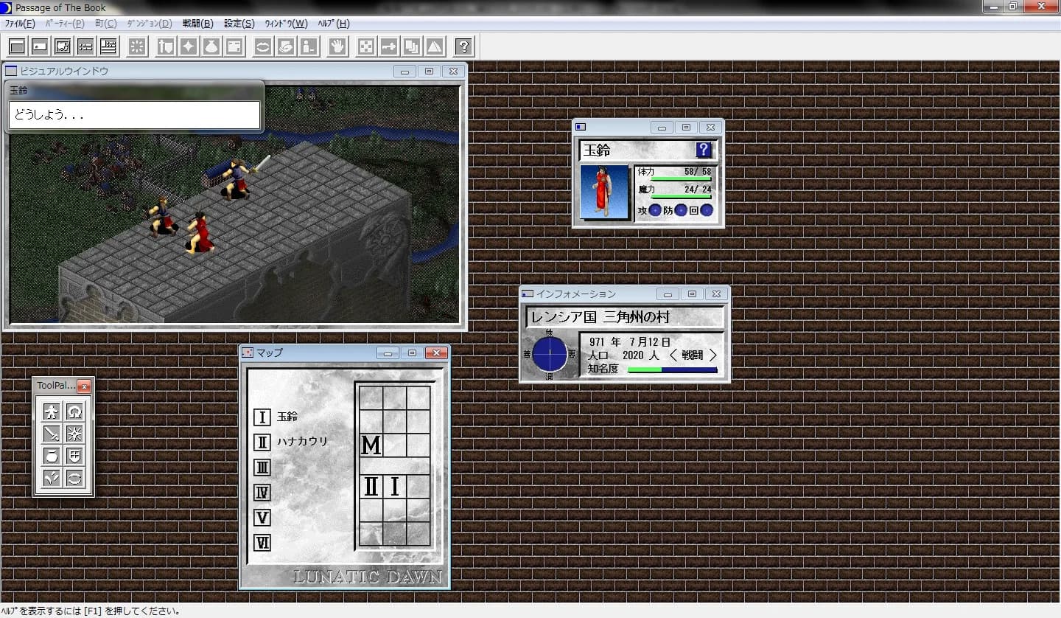Select the sword attack tool in ToolPalette
Image resolution: width=1061 pixels, height=618 pixels.
pyautogui.click(x=52, y=434)
